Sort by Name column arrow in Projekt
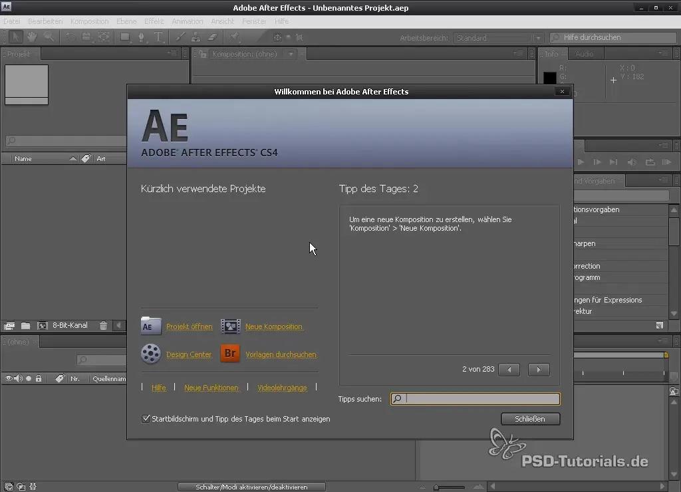681x492 pixels. (73, 158)
